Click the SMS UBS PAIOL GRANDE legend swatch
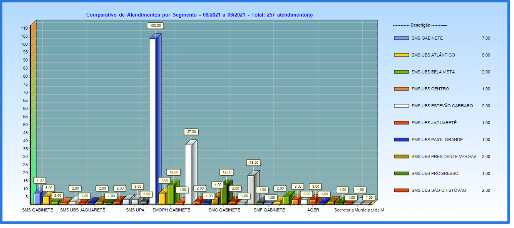 click(401, 140)
